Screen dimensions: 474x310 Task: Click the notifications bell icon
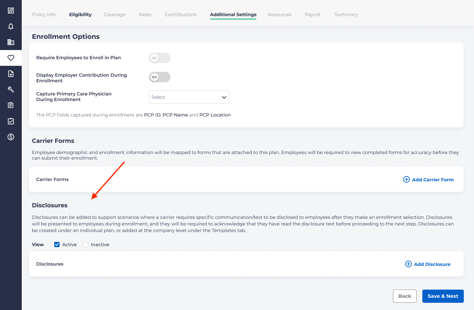pos(11,26)
